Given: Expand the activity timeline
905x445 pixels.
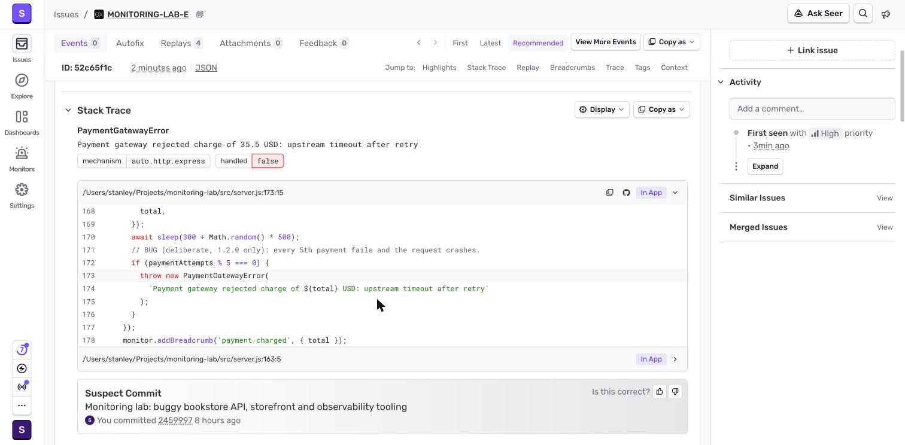Looking at the screenshot, I should [765, 166].
